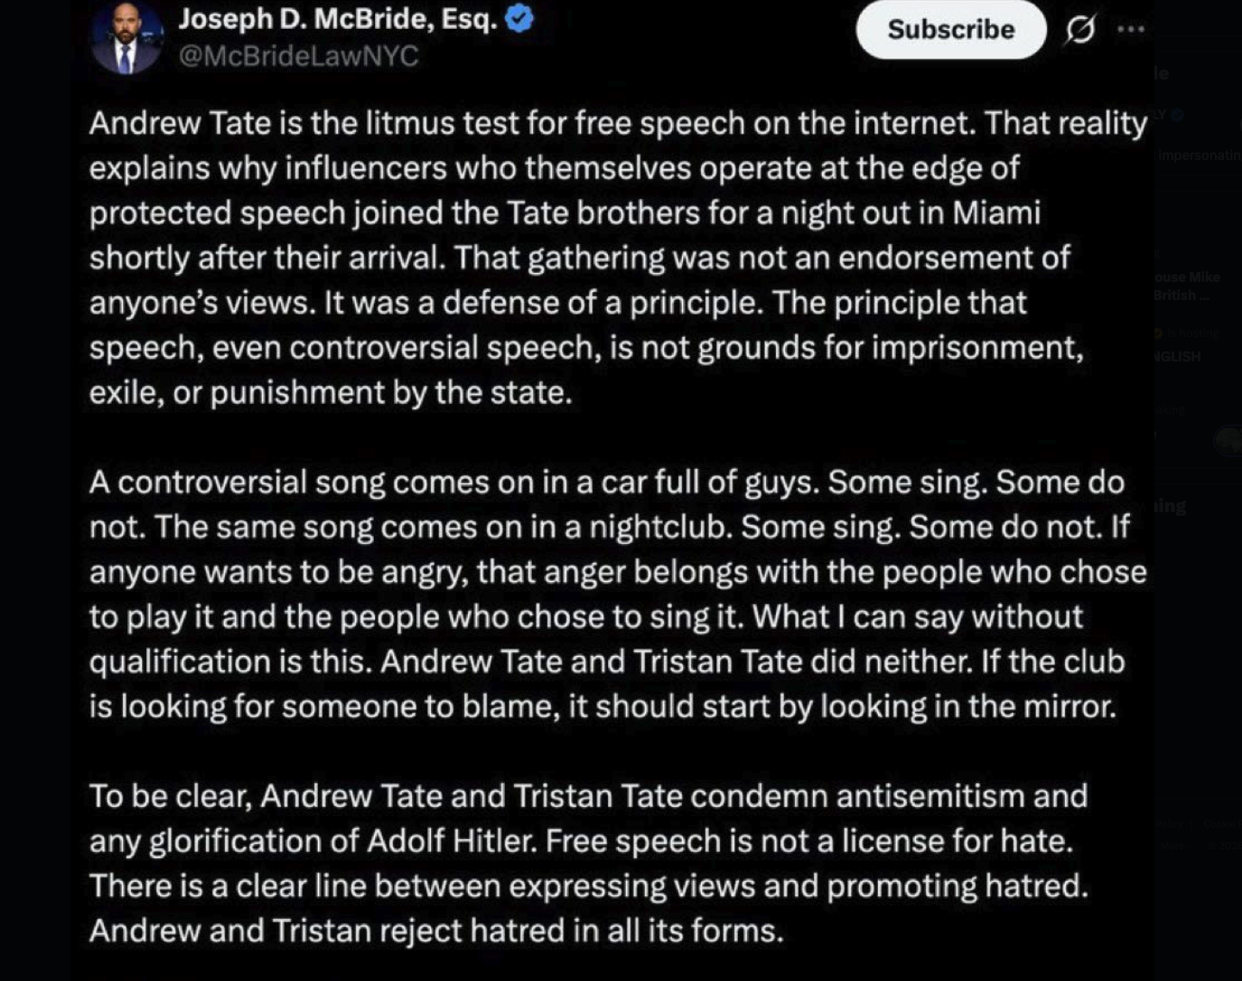Select the dimmed "NGLISH" sidebar entry
This screenshot has height=981, width=1242.
[x=1177, y=357]
